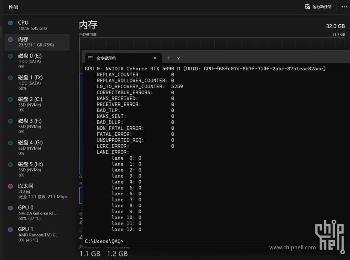The image size is (350, 260).
Task: Add a new terminal tab
Action: pos(169,58)
